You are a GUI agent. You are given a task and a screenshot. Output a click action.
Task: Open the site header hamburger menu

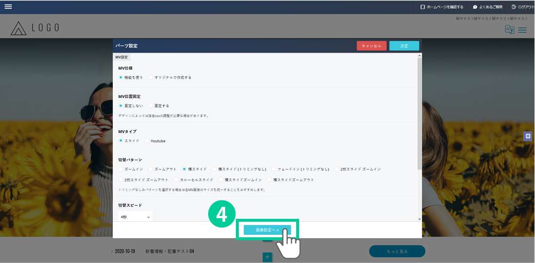pos(522,30)
